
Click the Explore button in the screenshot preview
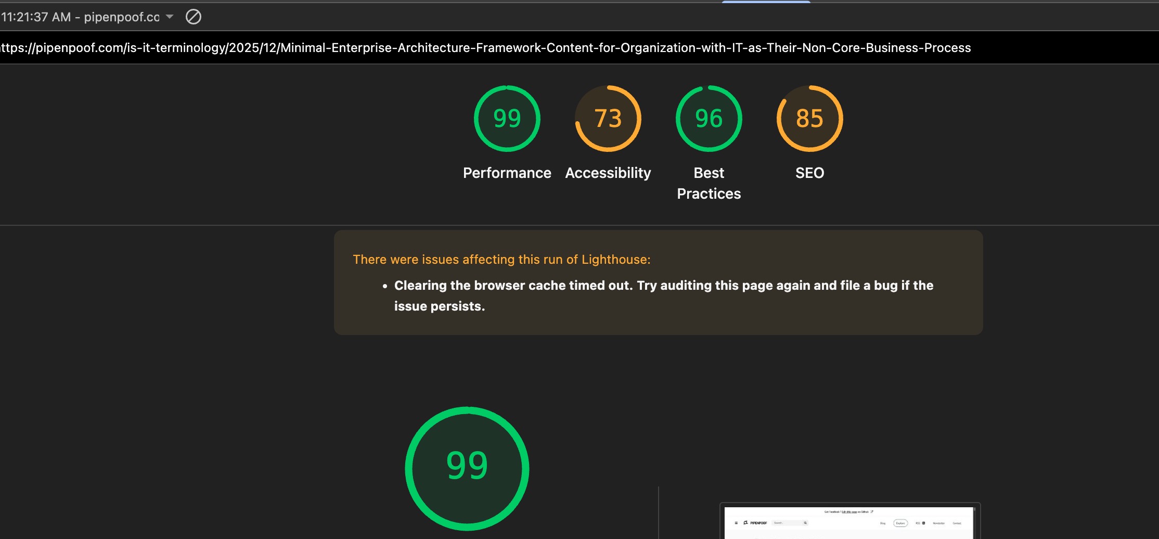pos(900,523)
